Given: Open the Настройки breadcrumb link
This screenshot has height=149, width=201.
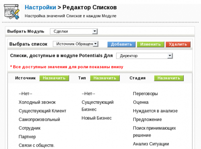Looking at the screenshot, I should pyautogui.click(x=40, y=7).
